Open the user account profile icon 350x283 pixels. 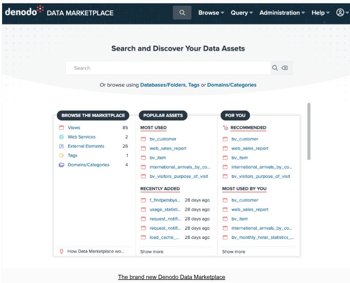(340, 13)
